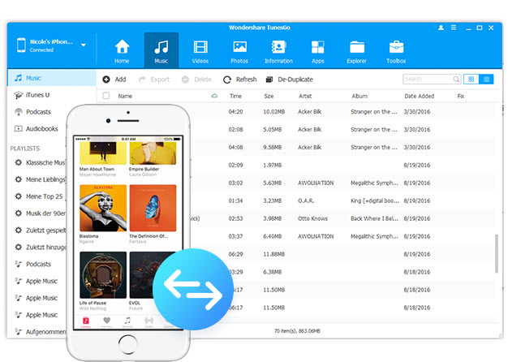Click the gear icon beside Klassische Musik
The width and height of the screenshot is (508, 362).
point(19,162)
